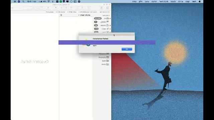Click the Compose new message toolbar icon

[101, 8]
